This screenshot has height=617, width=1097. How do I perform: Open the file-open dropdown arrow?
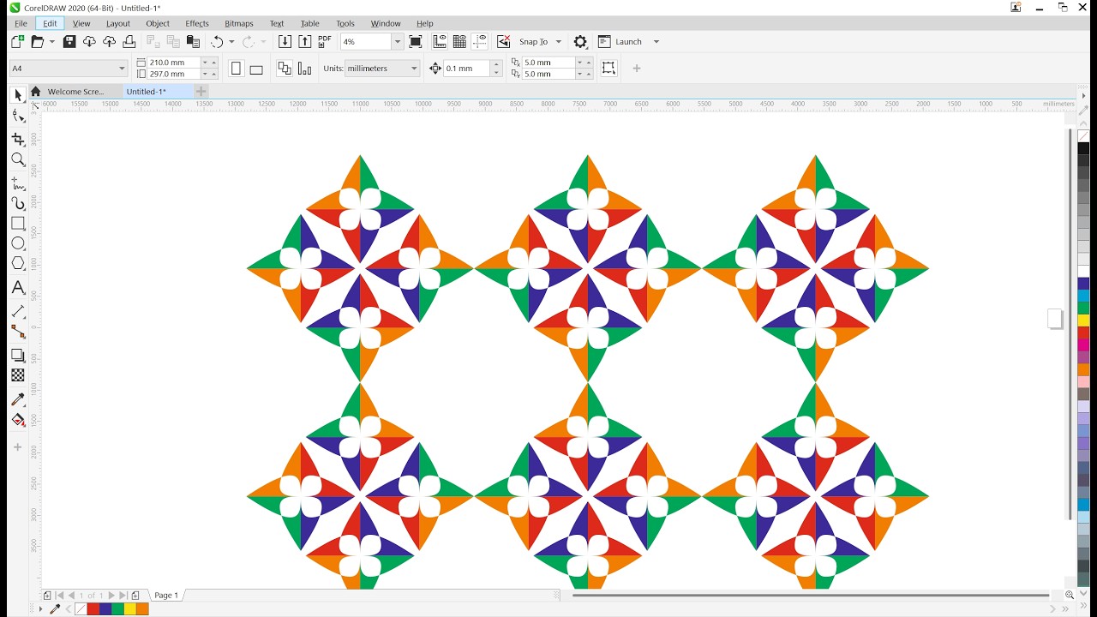[52, 41]
